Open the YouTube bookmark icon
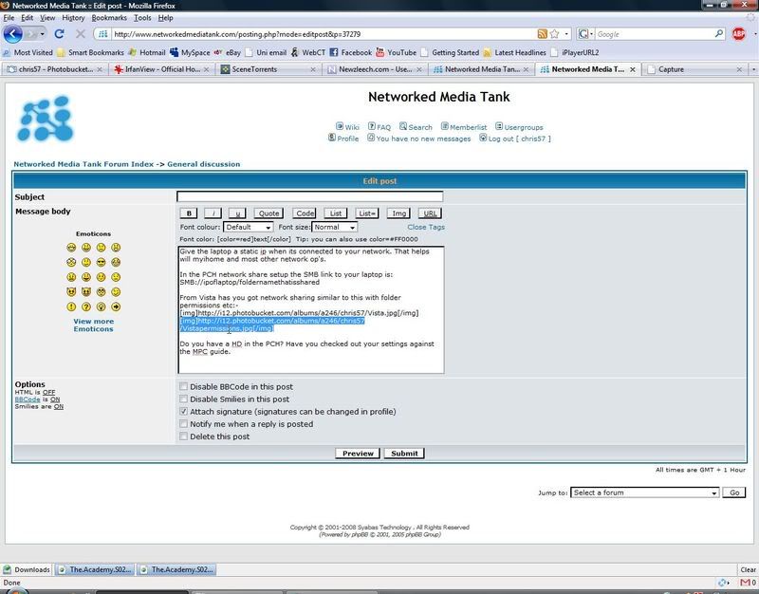The image size is (759, 594). pyautogui.click(x=380, y=52)
